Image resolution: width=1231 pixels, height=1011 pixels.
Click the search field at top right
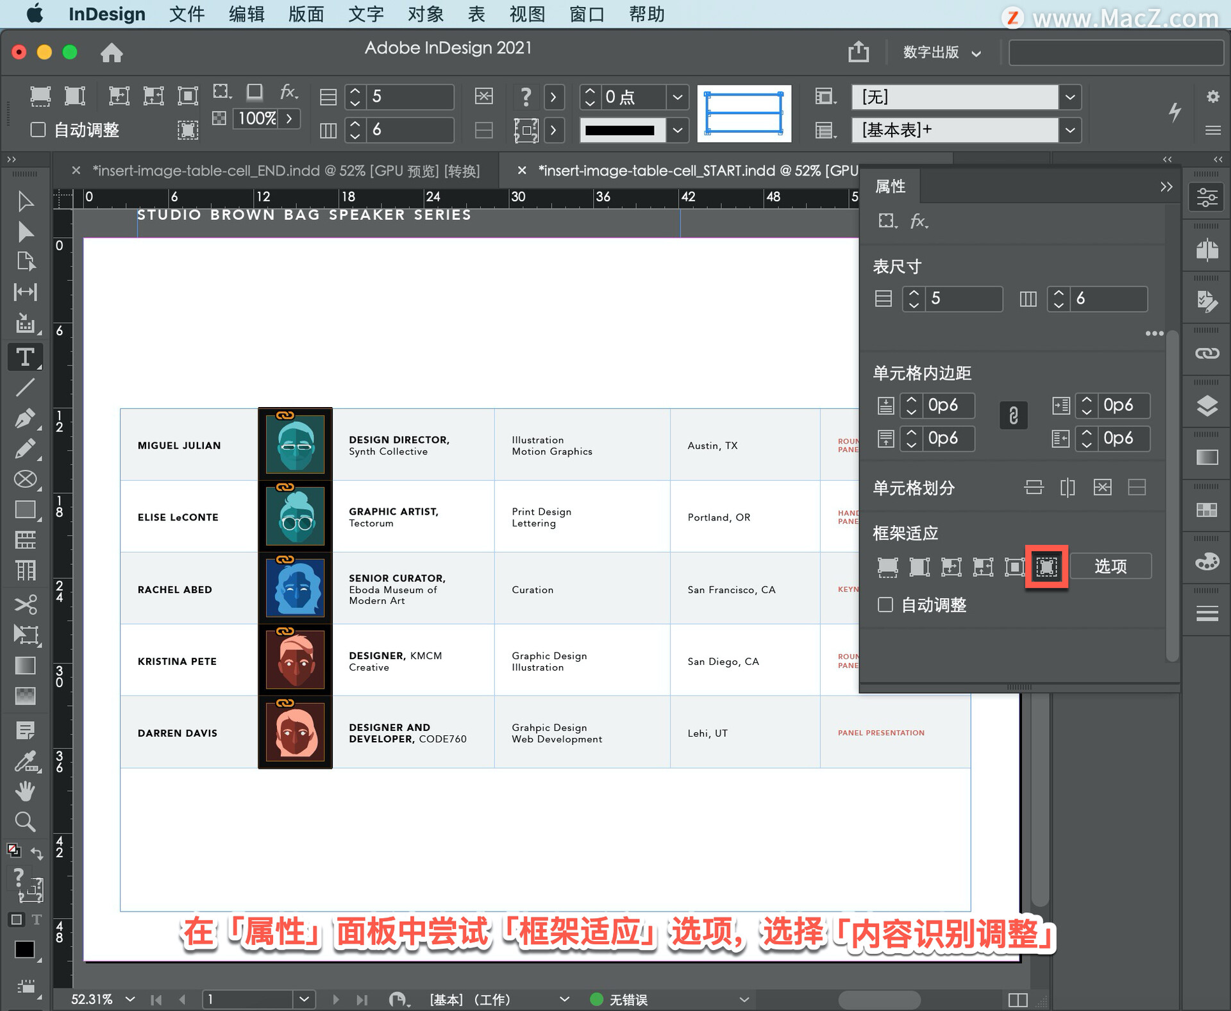(x=1116, y=52)
